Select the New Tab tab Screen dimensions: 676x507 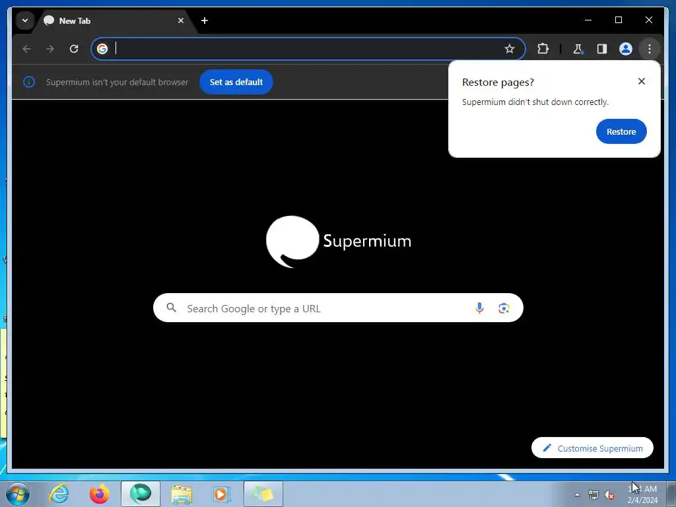click(115, 20)
